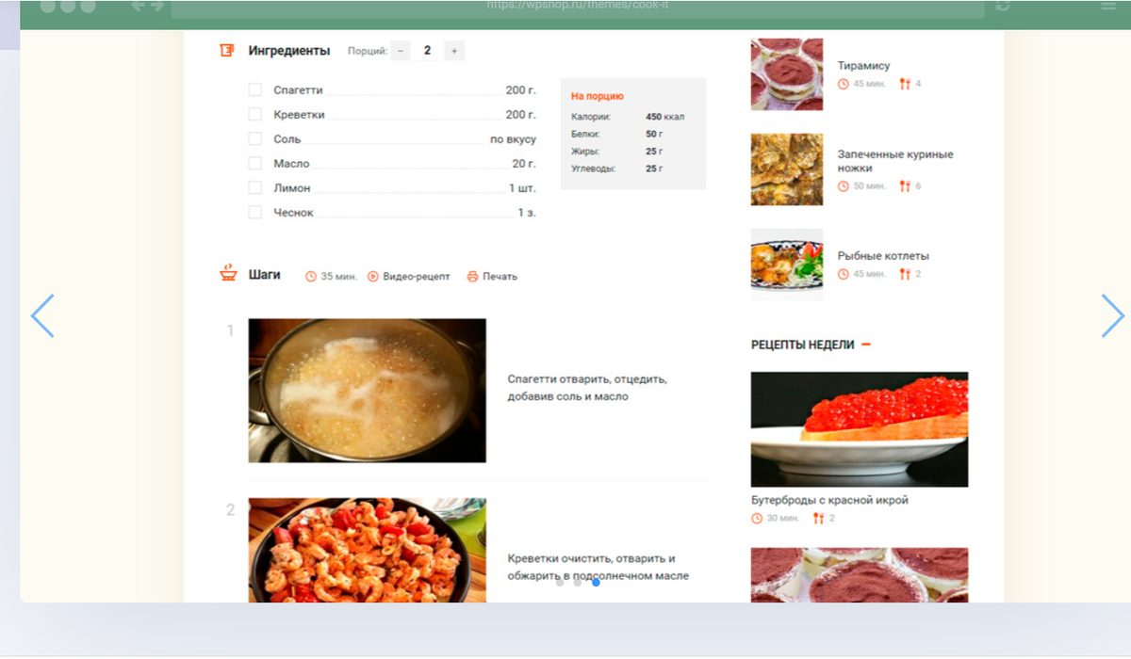Click the На порцию heading

(x=598, y=96)
